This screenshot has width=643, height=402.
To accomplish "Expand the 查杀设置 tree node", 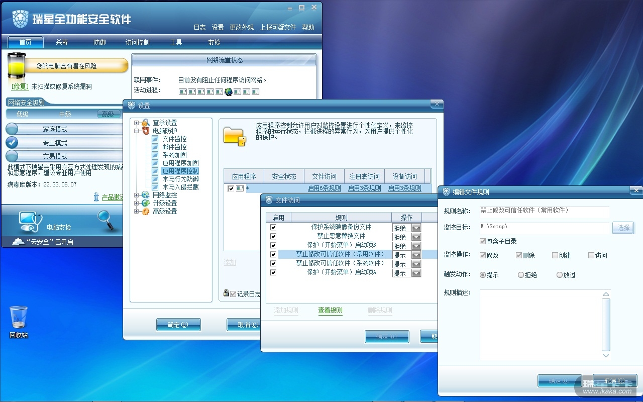I will 137,123.
